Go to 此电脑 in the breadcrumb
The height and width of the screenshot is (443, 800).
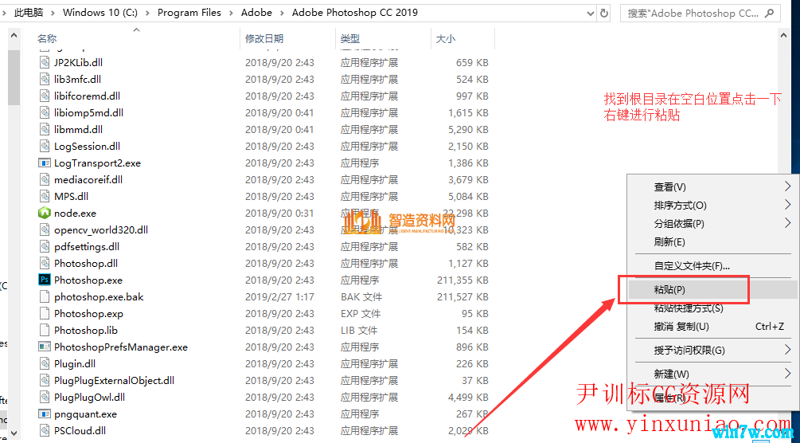[x=29, y=13]
